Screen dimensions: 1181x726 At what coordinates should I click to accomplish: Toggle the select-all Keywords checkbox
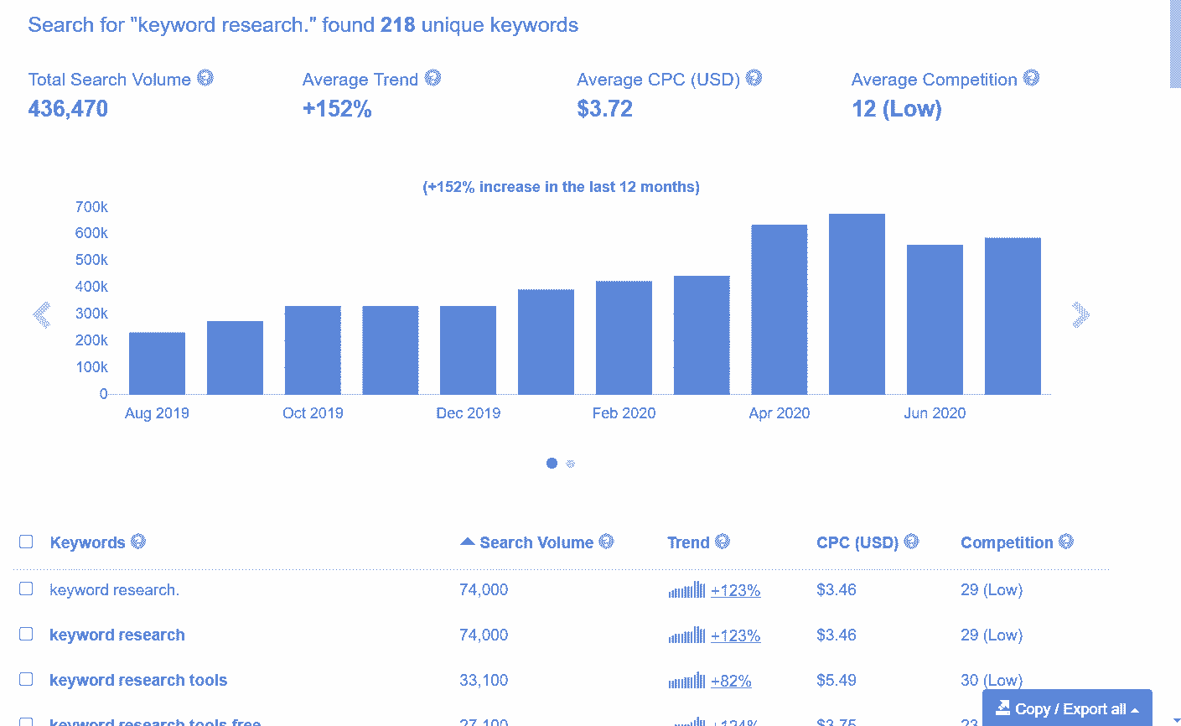[26, 542]
